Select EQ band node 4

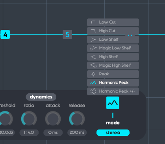[x=5, y=35]
